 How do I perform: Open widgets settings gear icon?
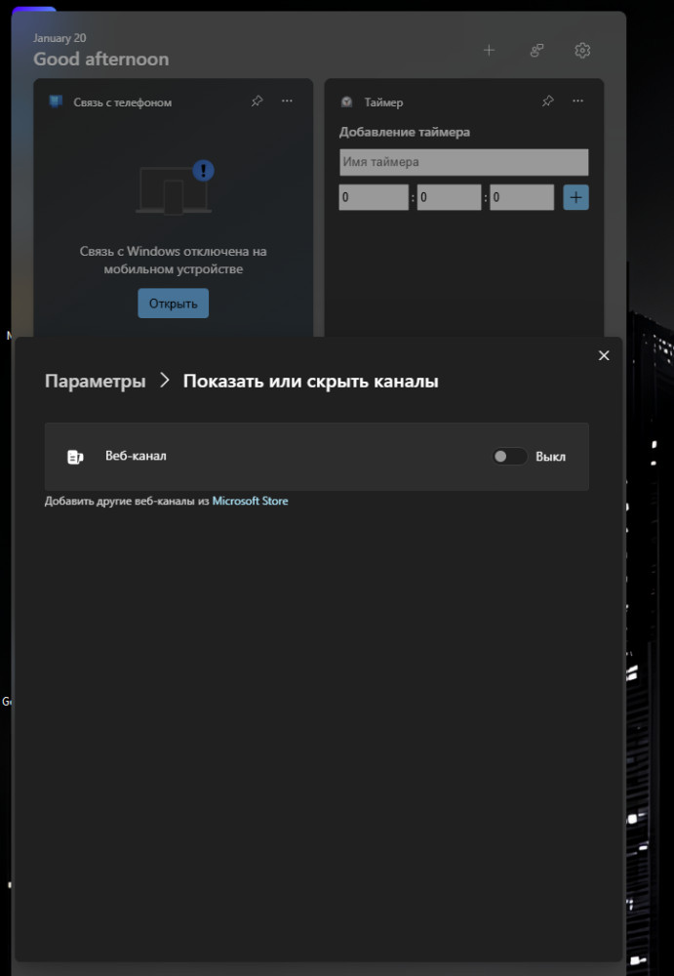[x=582, y=51]
